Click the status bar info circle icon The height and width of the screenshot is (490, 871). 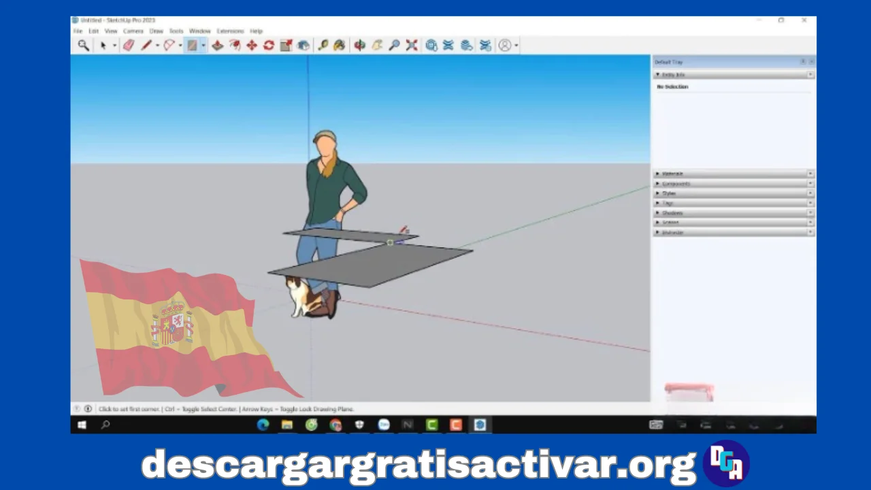[88, 409]
